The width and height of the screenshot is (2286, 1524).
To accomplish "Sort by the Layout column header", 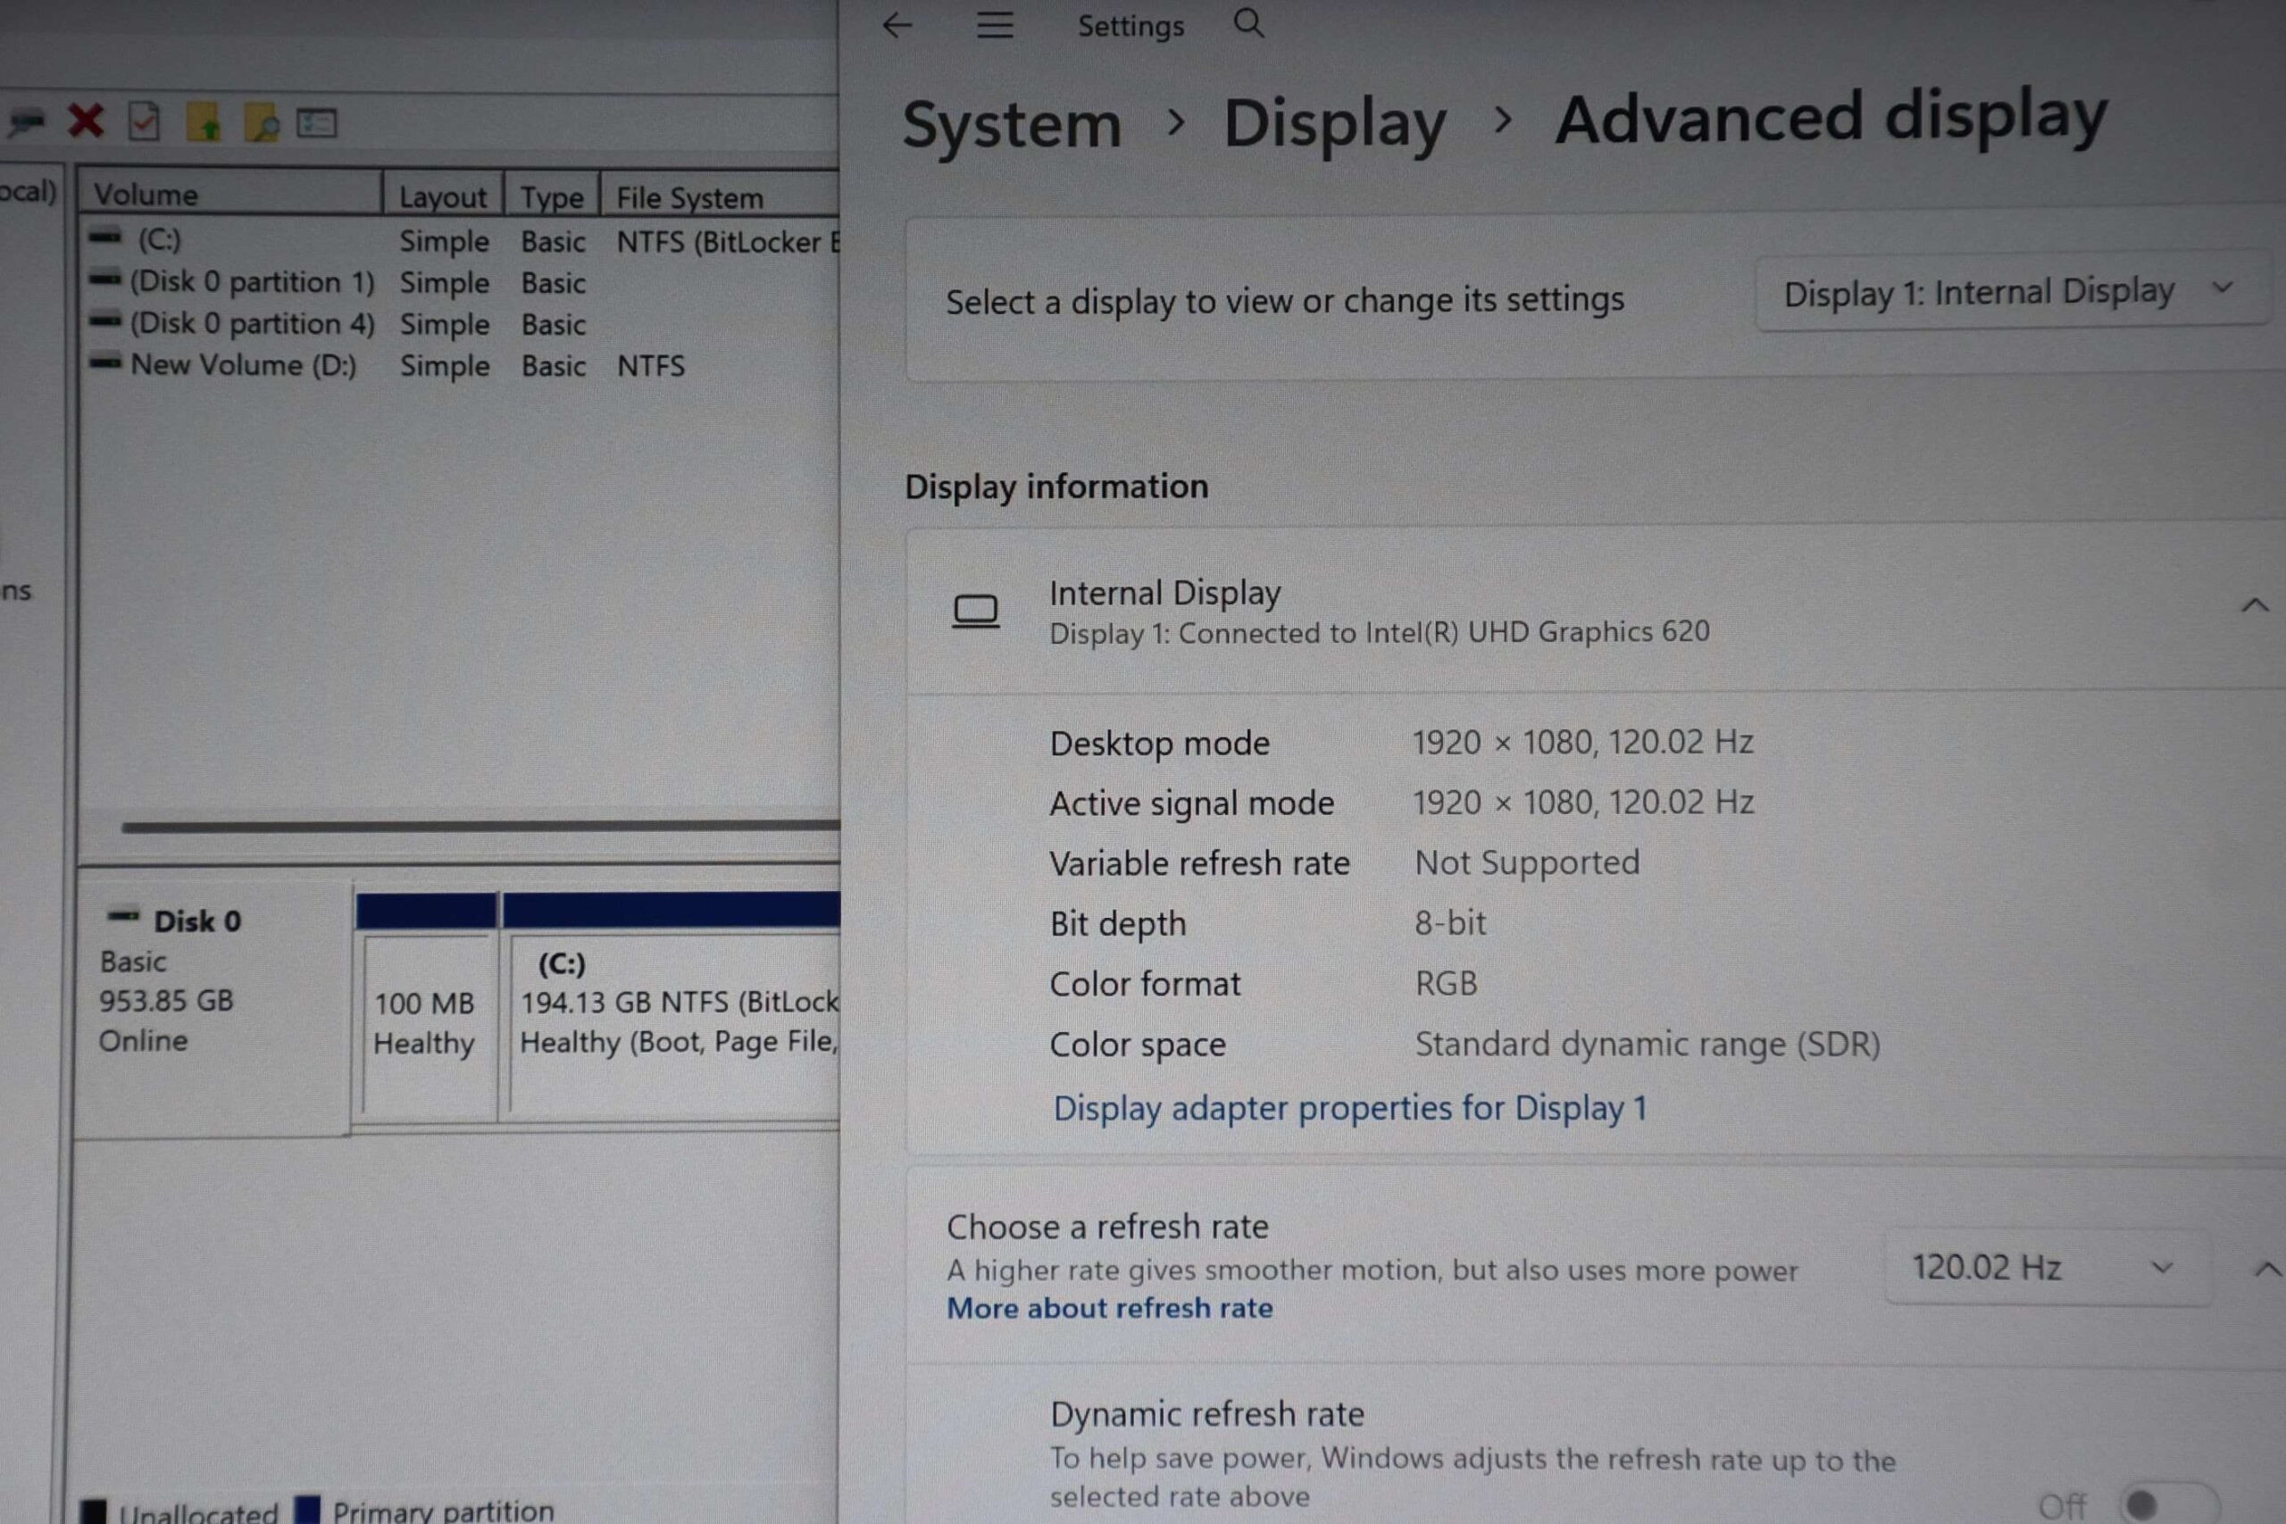I will pos(443,195).
